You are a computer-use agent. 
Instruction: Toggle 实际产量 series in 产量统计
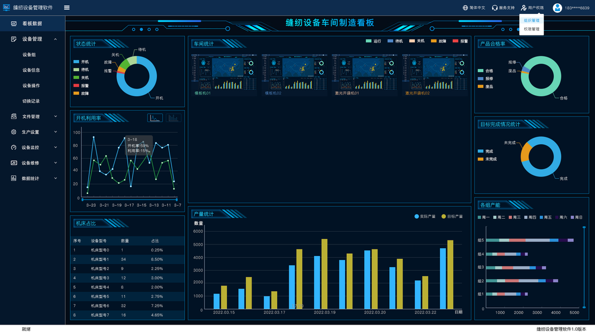(x=425, y=216)
